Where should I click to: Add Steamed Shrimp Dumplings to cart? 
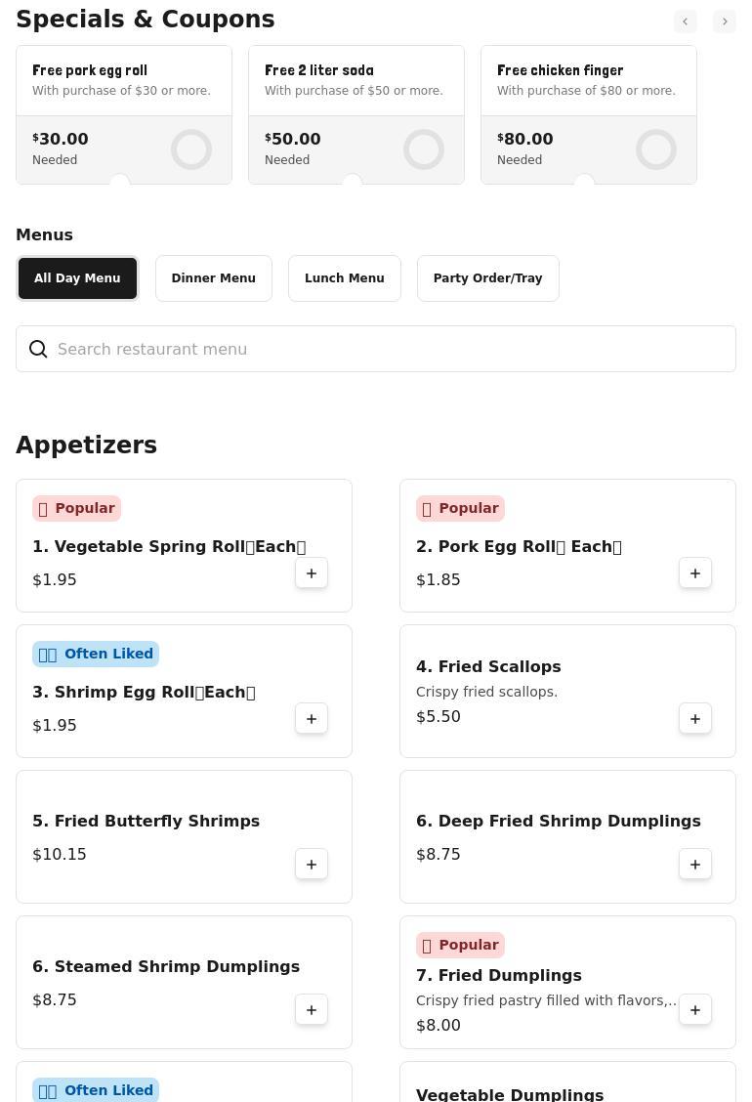click(312, 1010)
